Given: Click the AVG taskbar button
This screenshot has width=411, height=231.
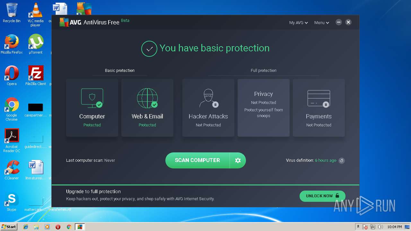Looking at the screenshot, I should (x=80, y=227).
